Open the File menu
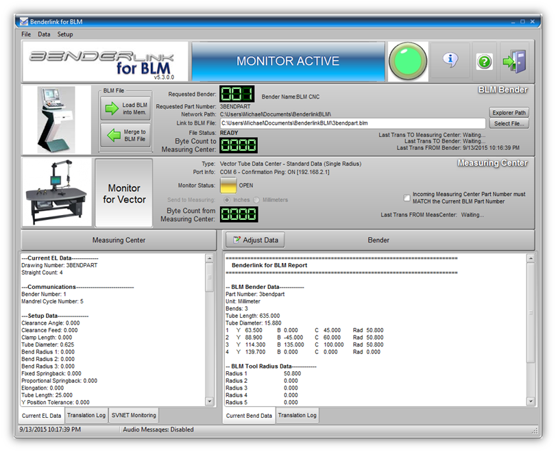Screen dimensions: 556x452 pos(26,34)
